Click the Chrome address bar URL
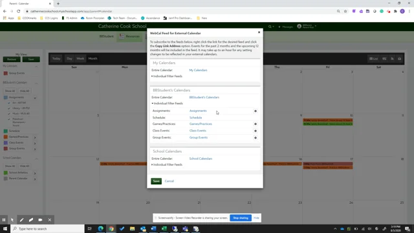The height and width of the screenshot is (233, 414). tap(71, 12)
